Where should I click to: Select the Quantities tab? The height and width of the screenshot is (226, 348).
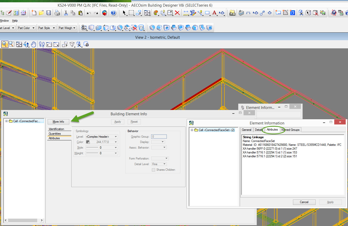tap(59, 134)
